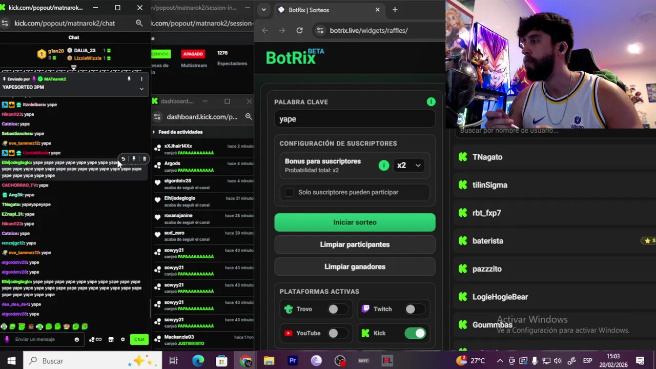
Task: Open File Explorer from taskbar
Action: 269,361
